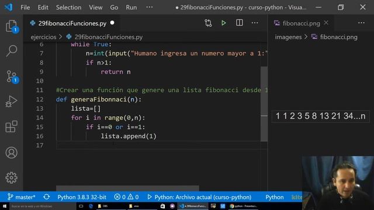
Task: Click 'if n>1:' on line 8
Action: tap(99, 62)
